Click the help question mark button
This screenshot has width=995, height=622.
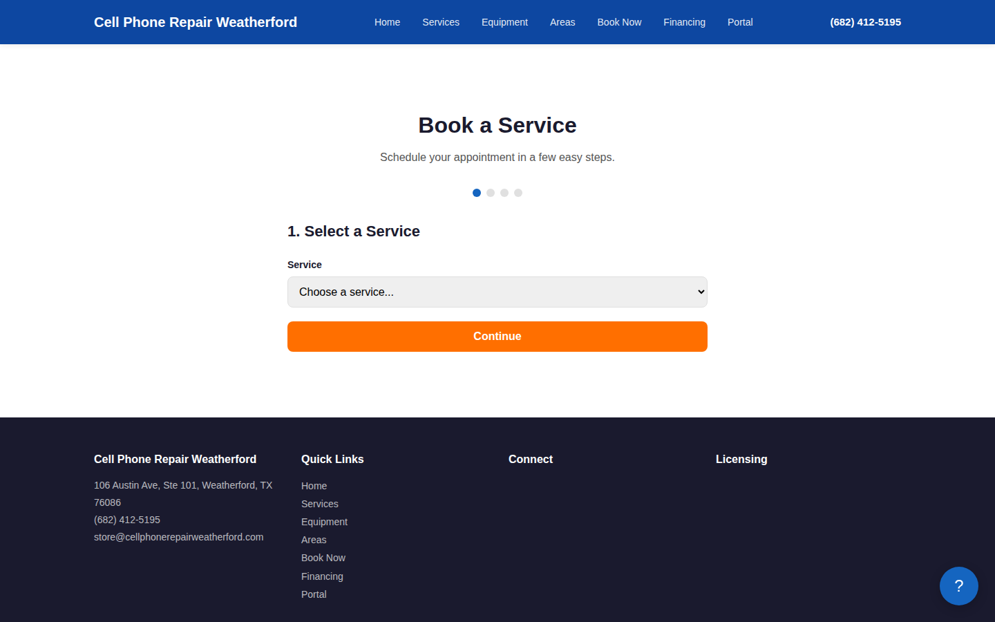(x=958, y=586)
